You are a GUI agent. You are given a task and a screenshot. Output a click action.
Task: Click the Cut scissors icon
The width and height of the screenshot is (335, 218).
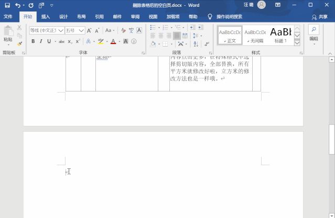19,28
